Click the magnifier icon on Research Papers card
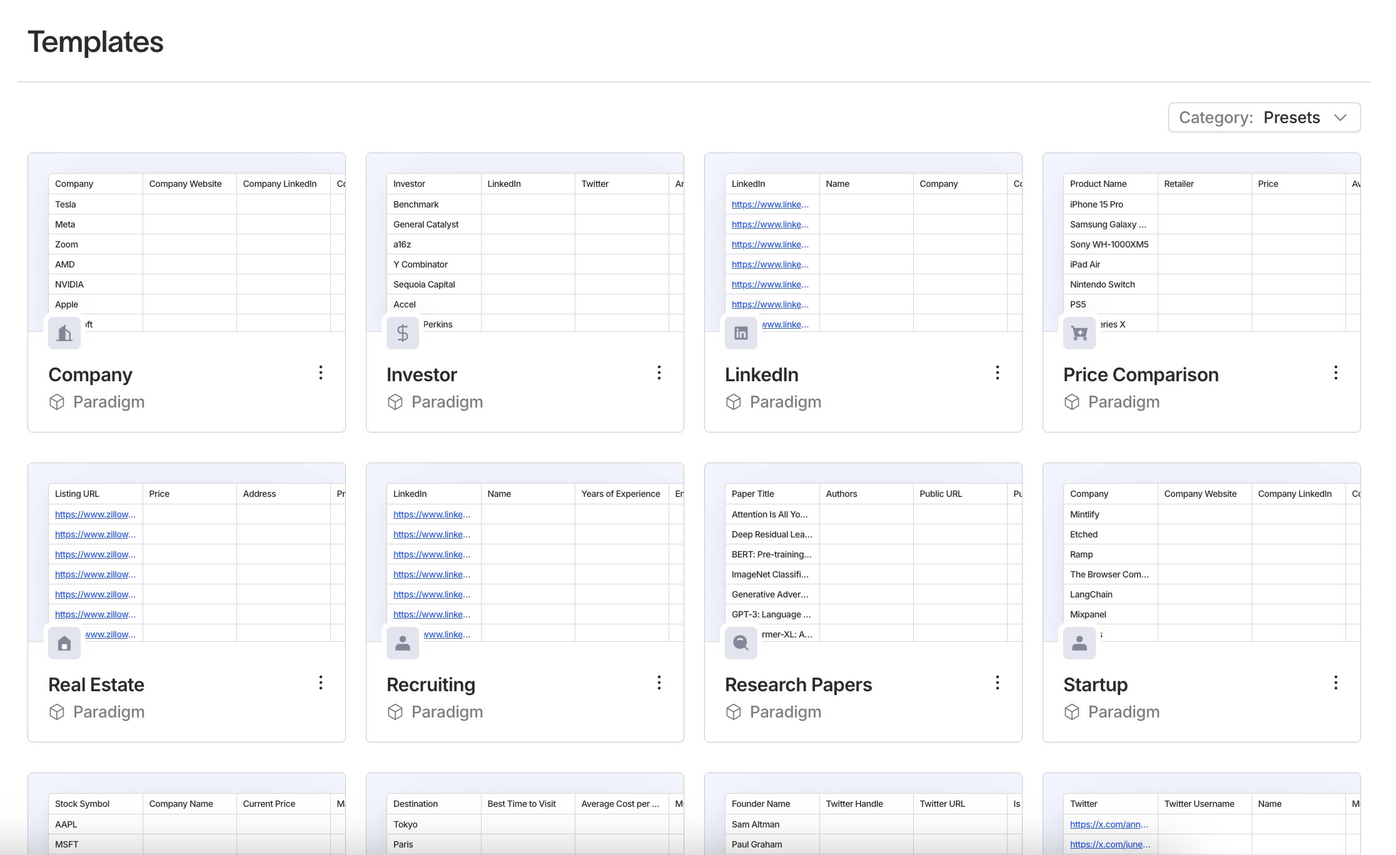Screen dimensions: 1396x855 pos(741,643)
